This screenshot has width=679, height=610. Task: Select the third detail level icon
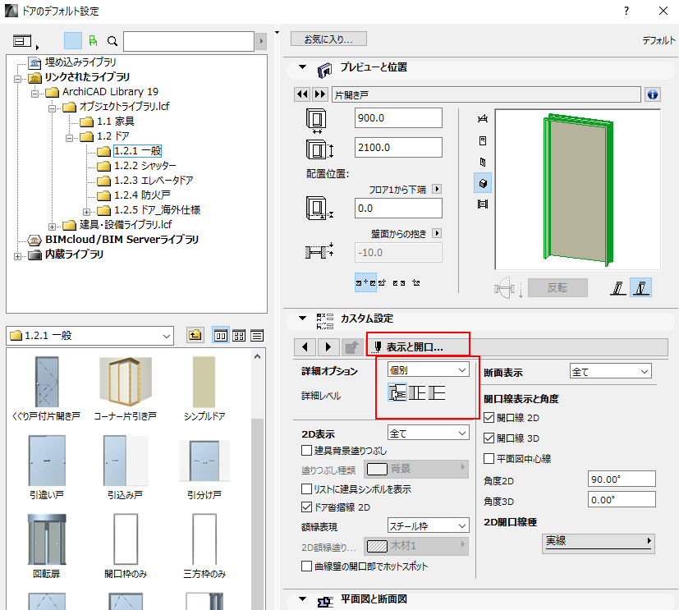tap(437, 392)
